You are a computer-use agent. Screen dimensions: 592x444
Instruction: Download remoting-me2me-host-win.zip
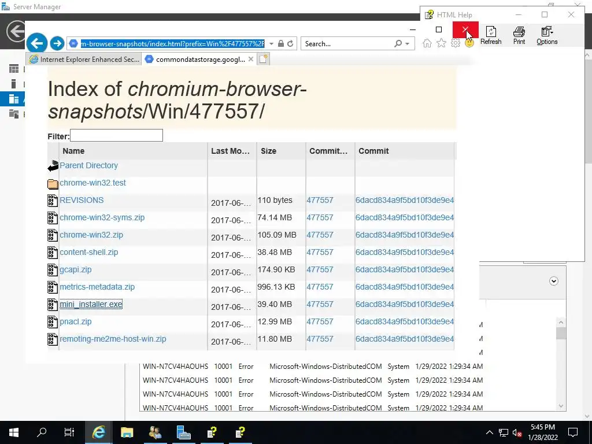[x=113, y=339]
